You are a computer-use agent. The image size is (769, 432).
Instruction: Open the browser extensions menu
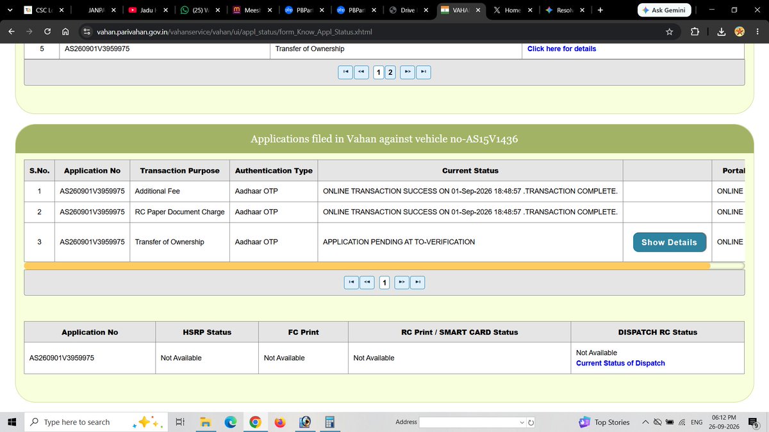pos(694,31)
